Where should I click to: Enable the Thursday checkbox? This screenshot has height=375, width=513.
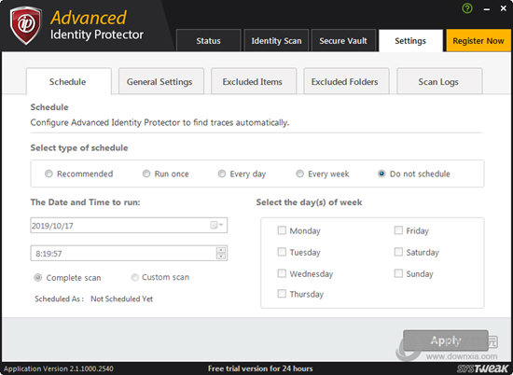click(x=282, y=294)
